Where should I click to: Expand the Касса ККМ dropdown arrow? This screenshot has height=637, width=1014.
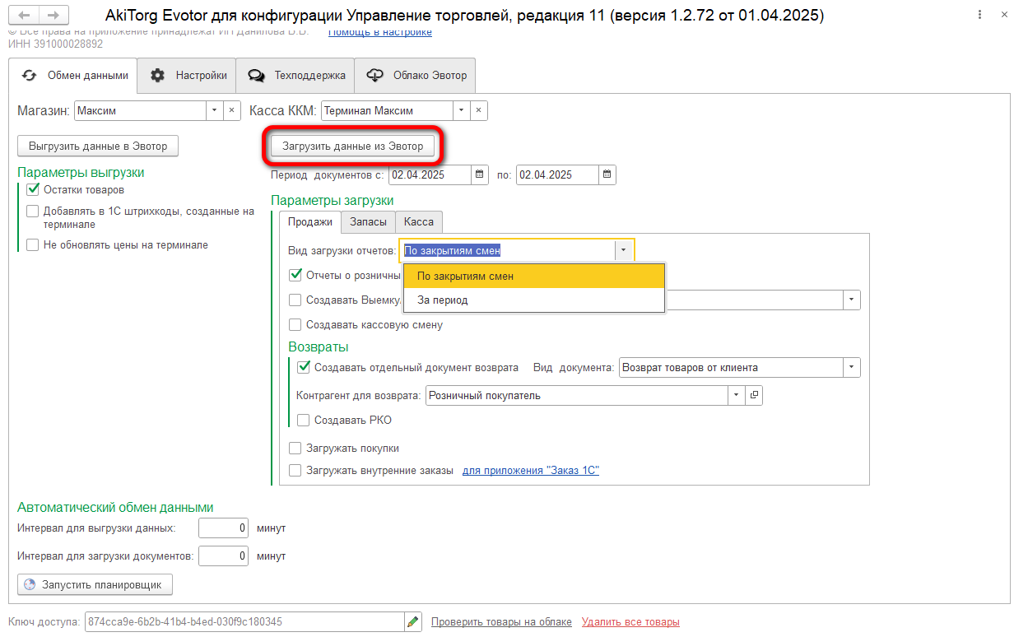[x=462, y=110]
